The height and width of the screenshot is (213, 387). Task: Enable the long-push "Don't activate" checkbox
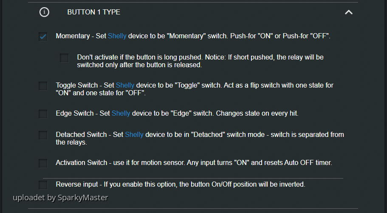[x=64, y=57]
